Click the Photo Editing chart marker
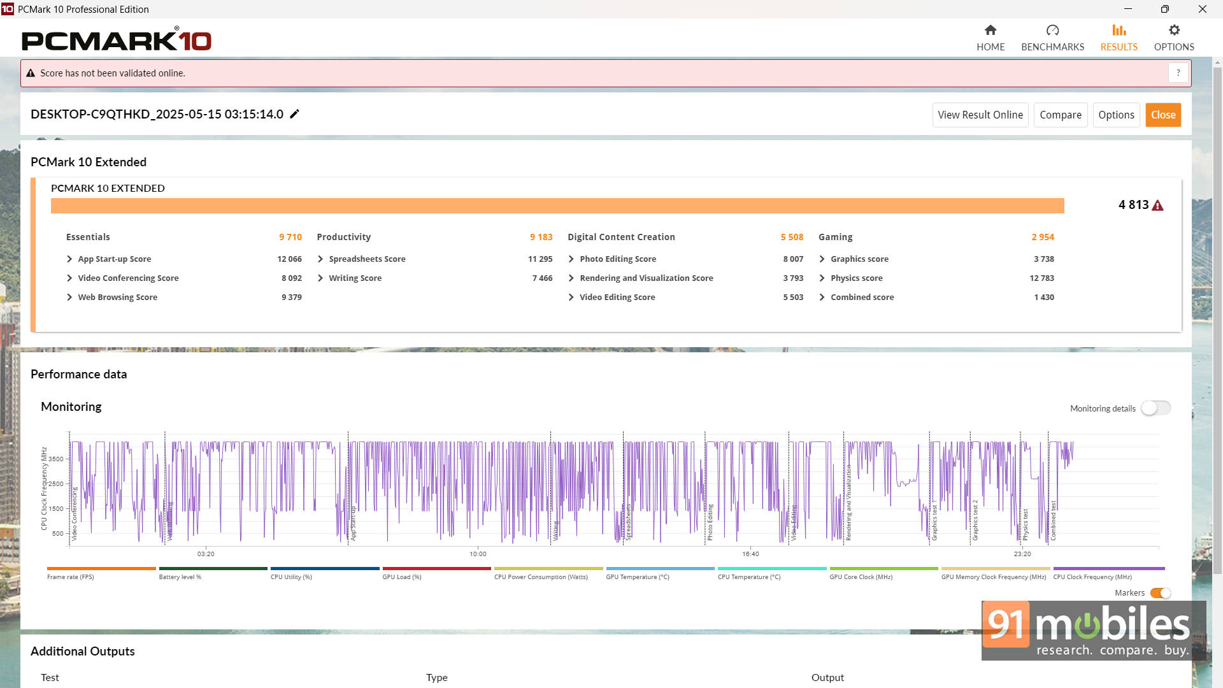1223x688 pixels. (710, 522)
